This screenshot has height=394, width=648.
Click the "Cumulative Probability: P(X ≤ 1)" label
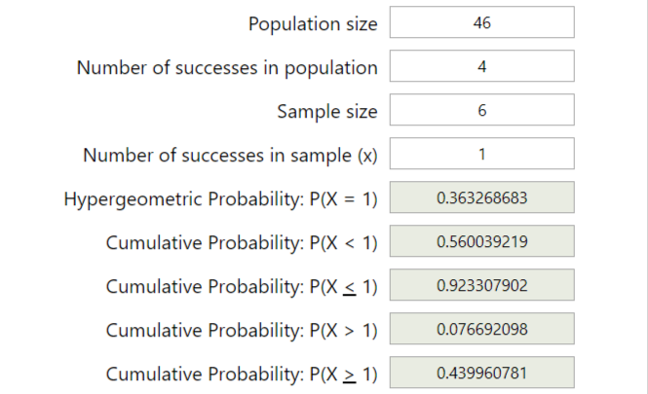pyautogui.click(x=241, y=287)
